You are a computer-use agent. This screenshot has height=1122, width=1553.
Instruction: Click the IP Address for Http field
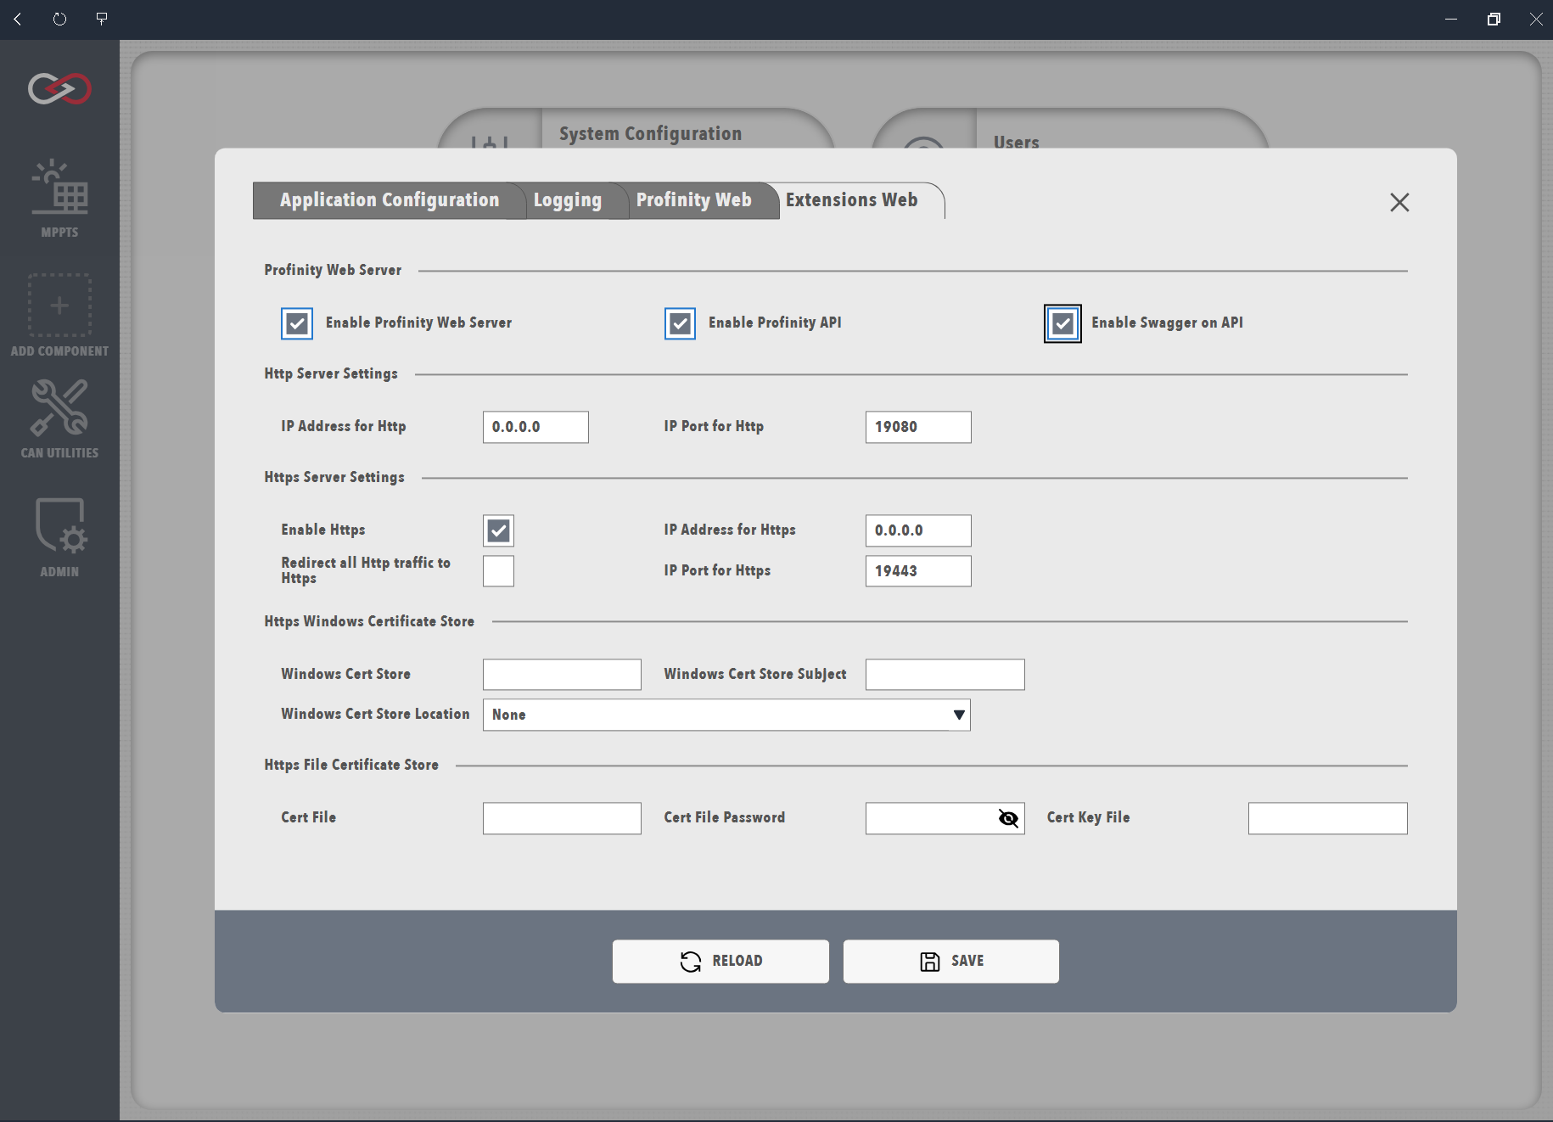(535, 427)
